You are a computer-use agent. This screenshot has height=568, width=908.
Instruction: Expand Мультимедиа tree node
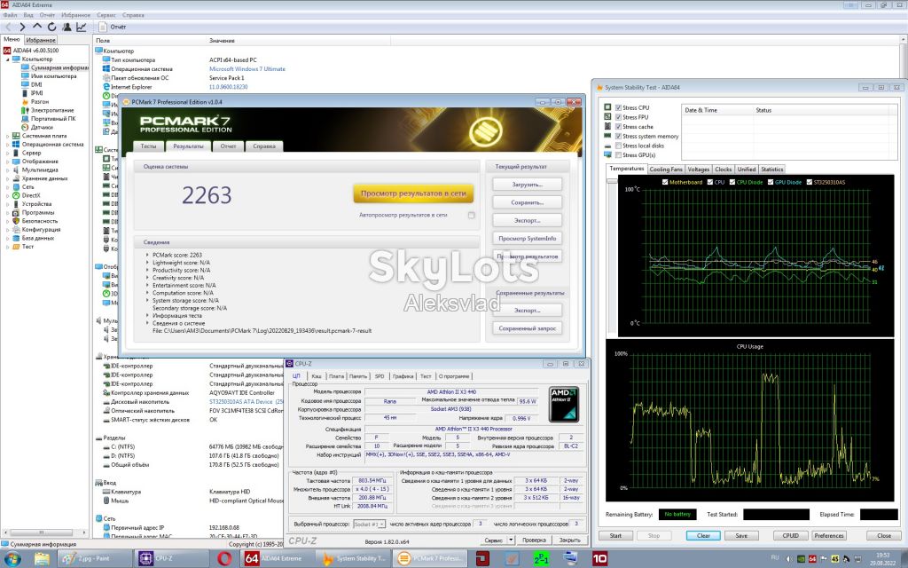click(7, 170)
